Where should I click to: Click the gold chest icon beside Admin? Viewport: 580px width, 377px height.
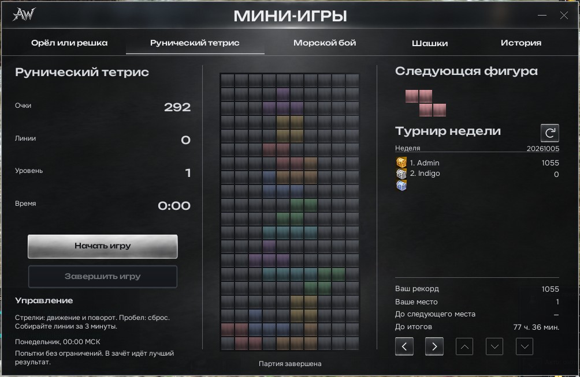tap(401, 163)
